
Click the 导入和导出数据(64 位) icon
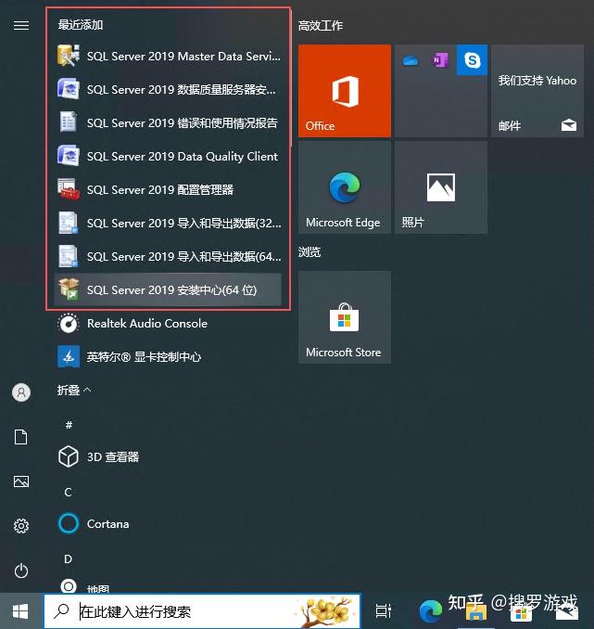click(69, 256)
